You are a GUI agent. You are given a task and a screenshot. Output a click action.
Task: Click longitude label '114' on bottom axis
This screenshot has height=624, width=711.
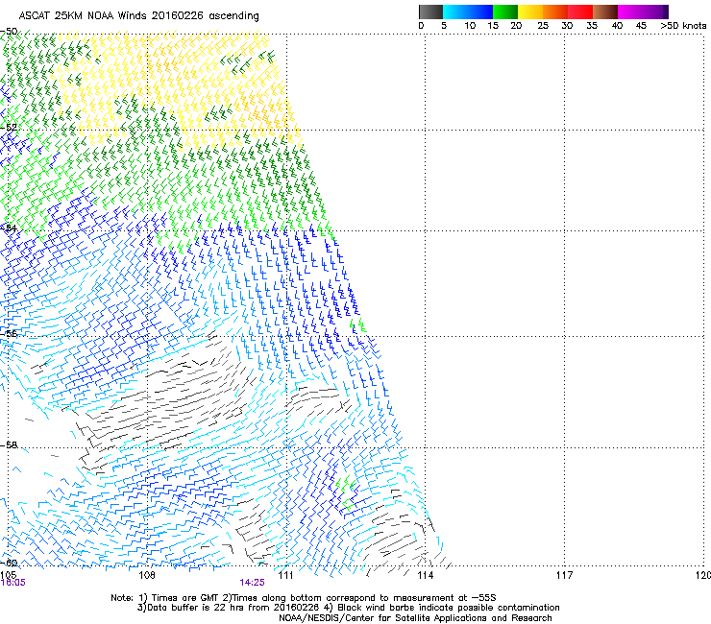tap(425, 575)
